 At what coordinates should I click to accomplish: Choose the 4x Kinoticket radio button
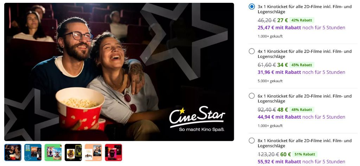coord(252,51)
